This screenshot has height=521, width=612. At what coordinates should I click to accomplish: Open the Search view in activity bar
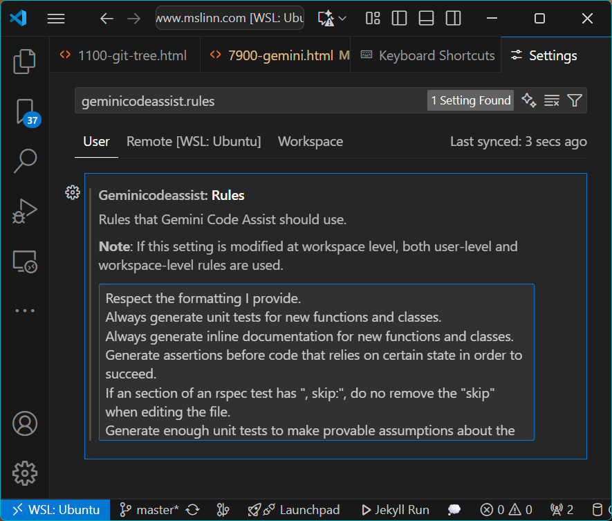(x=24, y=161)
